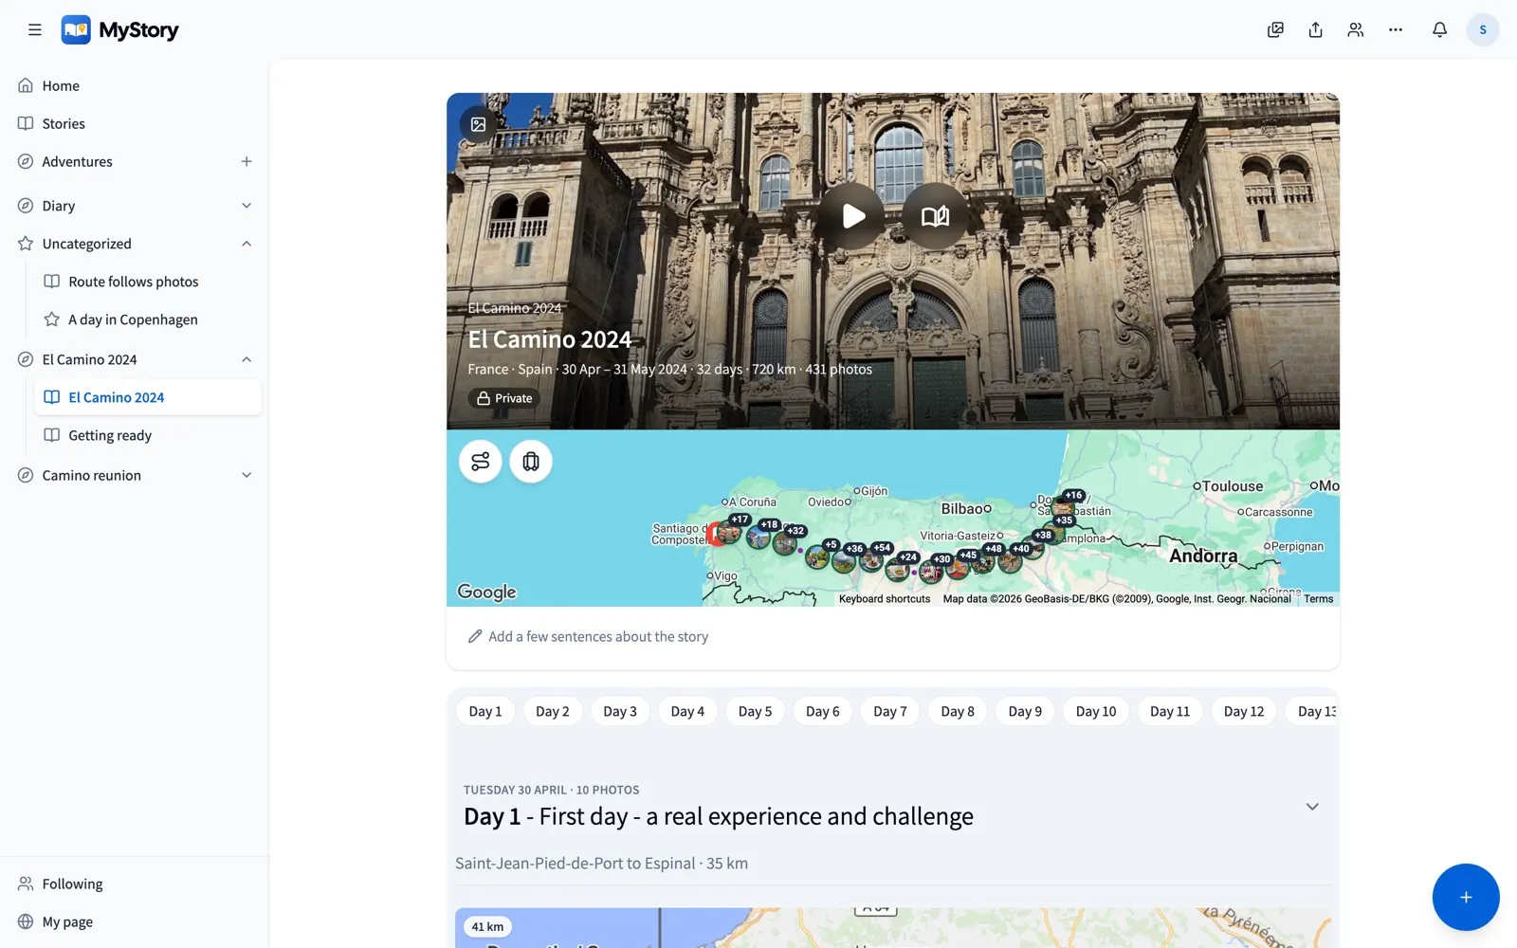Open the hamburger menu icon
The width and height of the screenshot is (1517, 948).
(x=35, y=30)
